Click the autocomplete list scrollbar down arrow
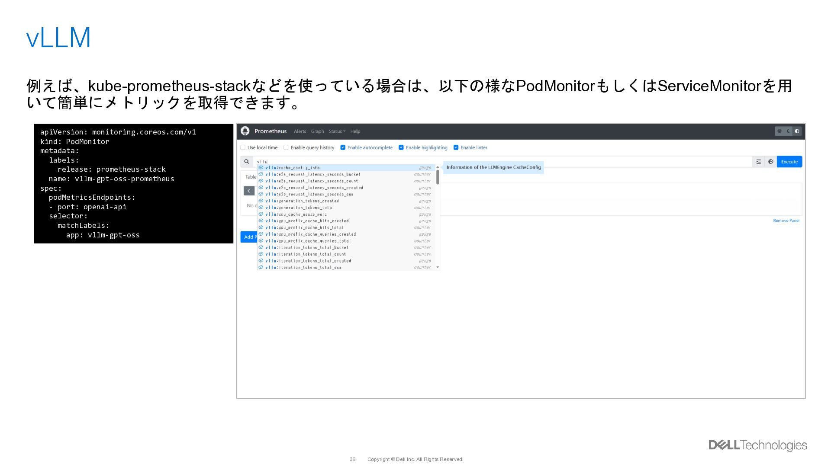Viewport: 831px width, 467px height. click(438, 267)
